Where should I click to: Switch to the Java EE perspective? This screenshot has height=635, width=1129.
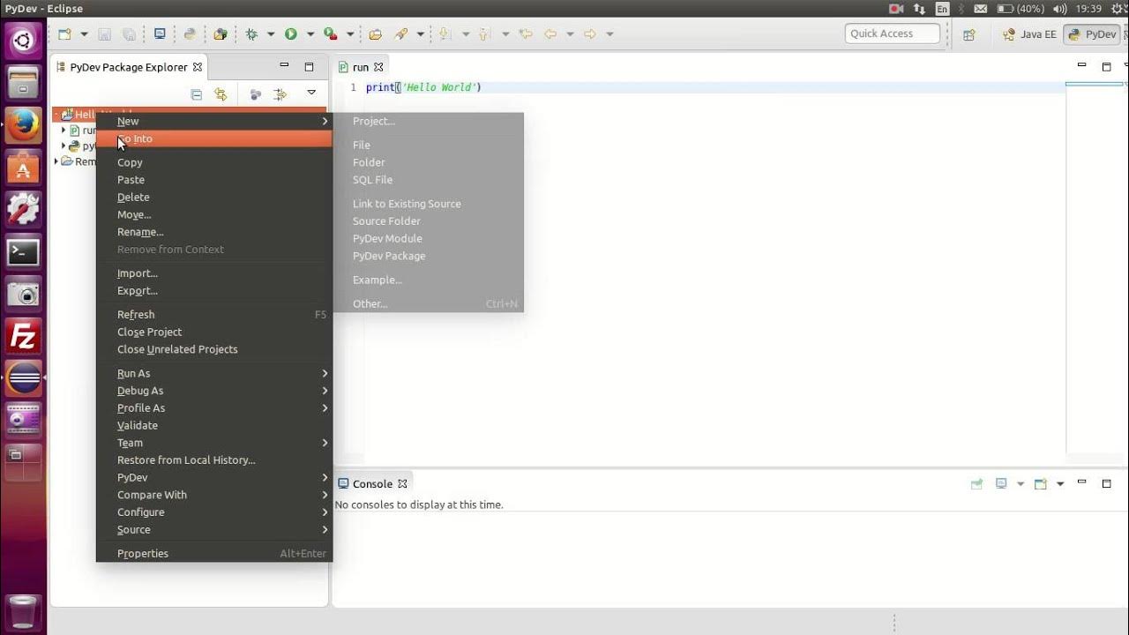[x=1029, y=34]
